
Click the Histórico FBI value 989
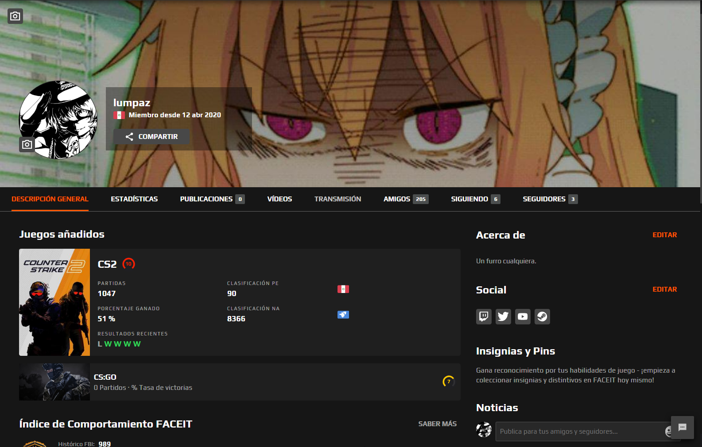[105, 443]
